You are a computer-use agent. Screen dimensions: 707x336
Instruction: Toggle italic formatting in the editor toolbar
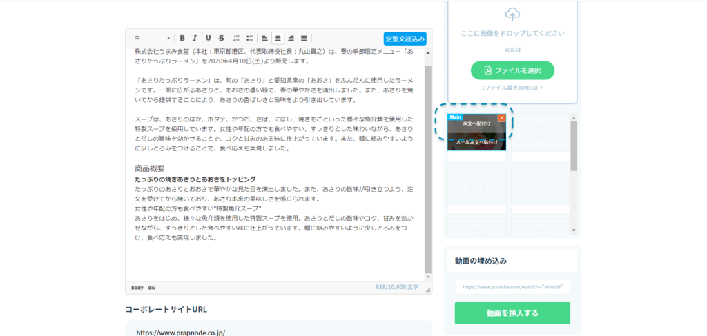195,39
